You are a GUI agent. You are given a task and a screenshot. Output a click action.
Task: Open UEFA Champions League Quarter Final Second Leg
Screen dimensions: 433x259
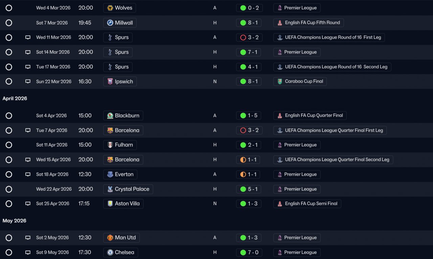point(333,159)
